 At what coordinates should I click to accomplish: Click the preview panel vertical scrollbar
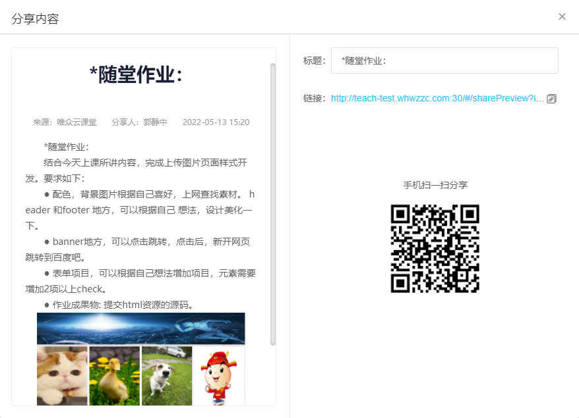273,203
